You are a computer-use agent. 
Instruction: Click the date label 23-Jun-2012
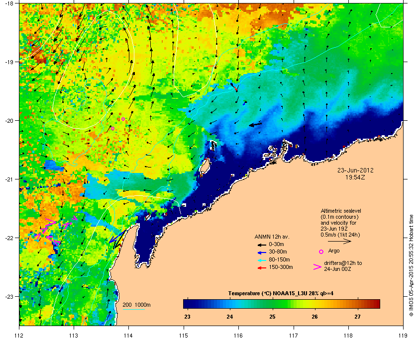tap(355, 170)
